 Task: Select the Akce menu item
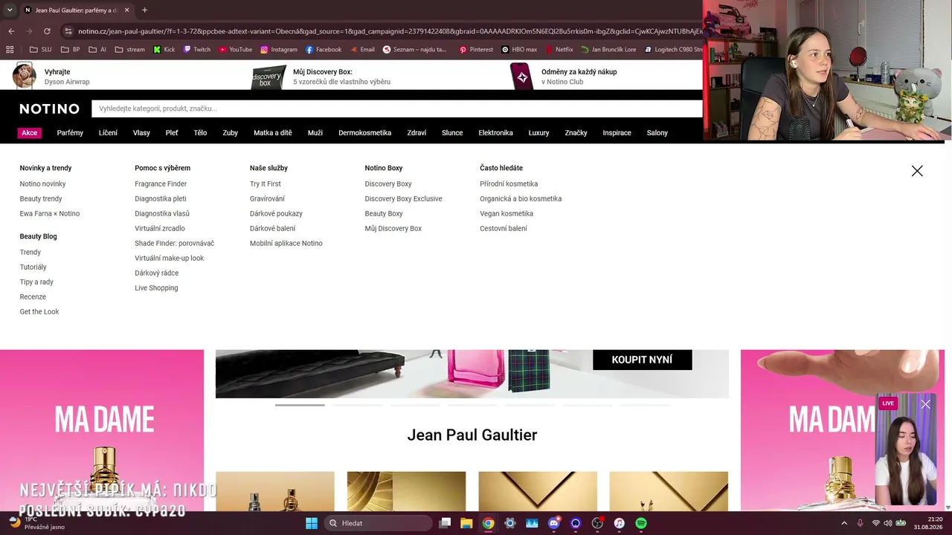29,133
